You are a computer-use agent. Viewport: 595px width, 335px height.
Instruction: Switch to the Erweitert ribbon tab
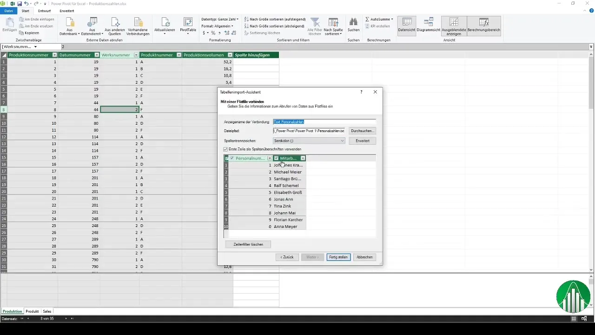pyautogui.click(x=67, y=10)
